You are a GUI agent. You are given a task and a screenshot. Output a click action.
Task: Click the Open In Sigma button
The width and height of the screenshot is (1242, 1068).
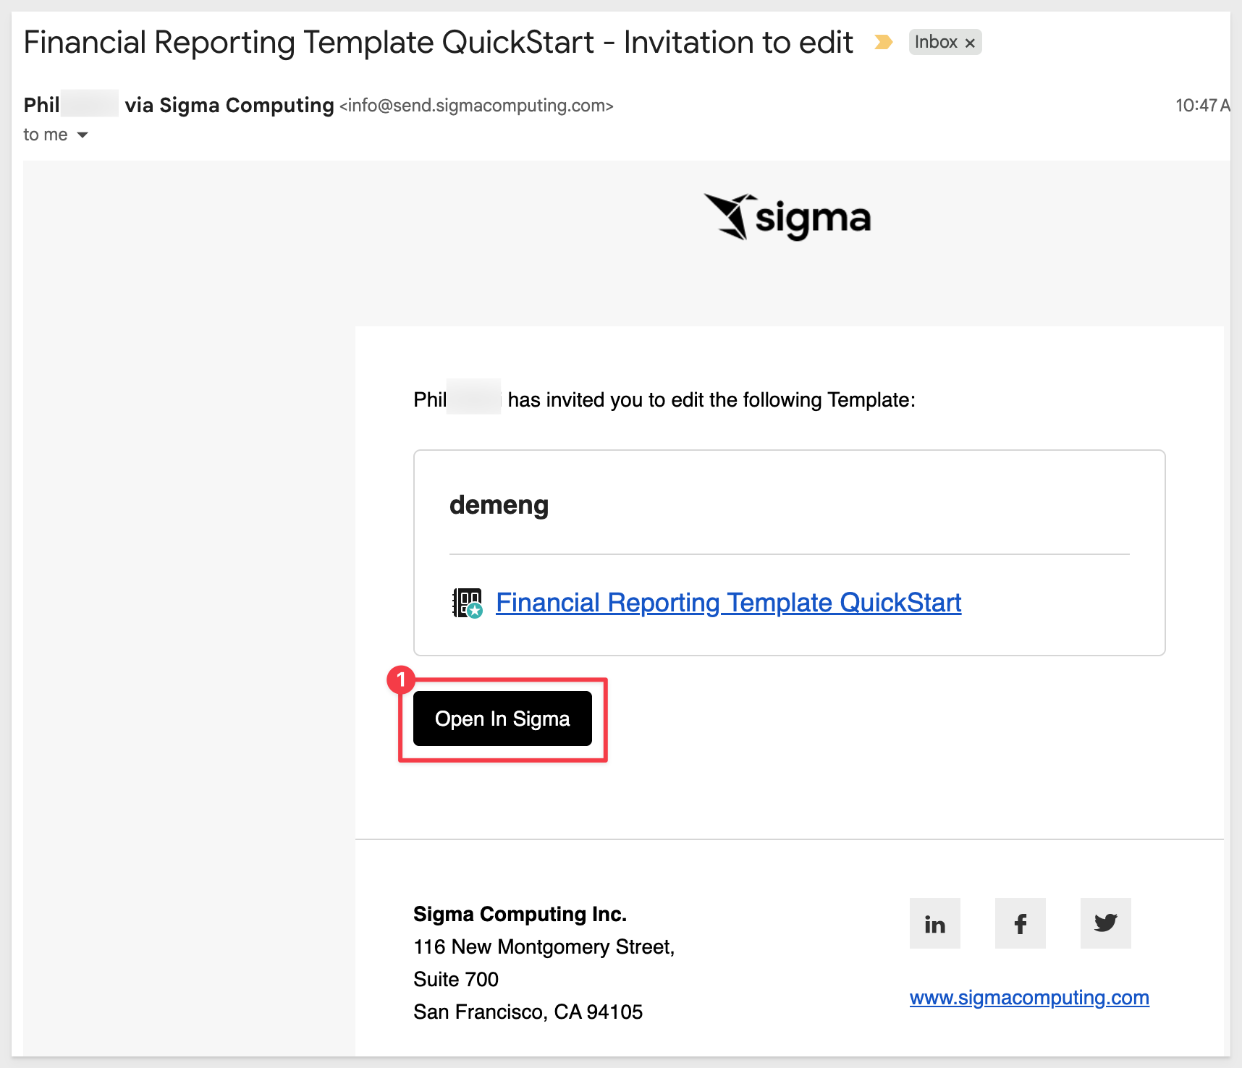click(x=502, y=719)
